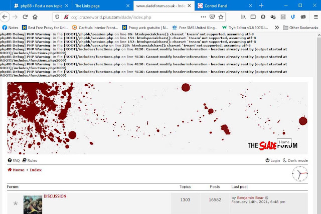Open the Other Bookmarks folder
The image size is (321, 214).
point(300,28)
